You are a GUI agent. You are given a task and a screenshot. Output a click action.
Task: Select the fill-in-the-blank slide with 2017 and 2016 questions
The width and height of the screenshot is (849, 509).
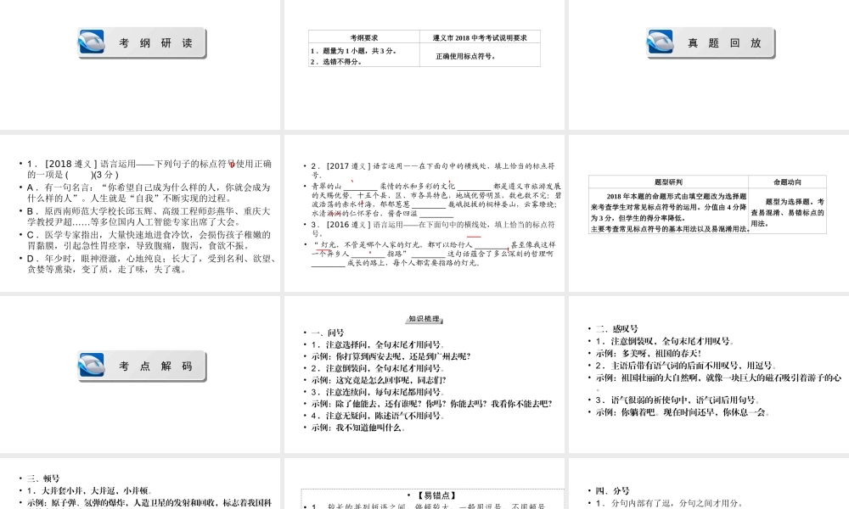tap(424, 213)
